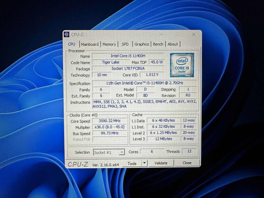
Task: Click the Max TDP value 45.0 W
Action: pos(157,62)
